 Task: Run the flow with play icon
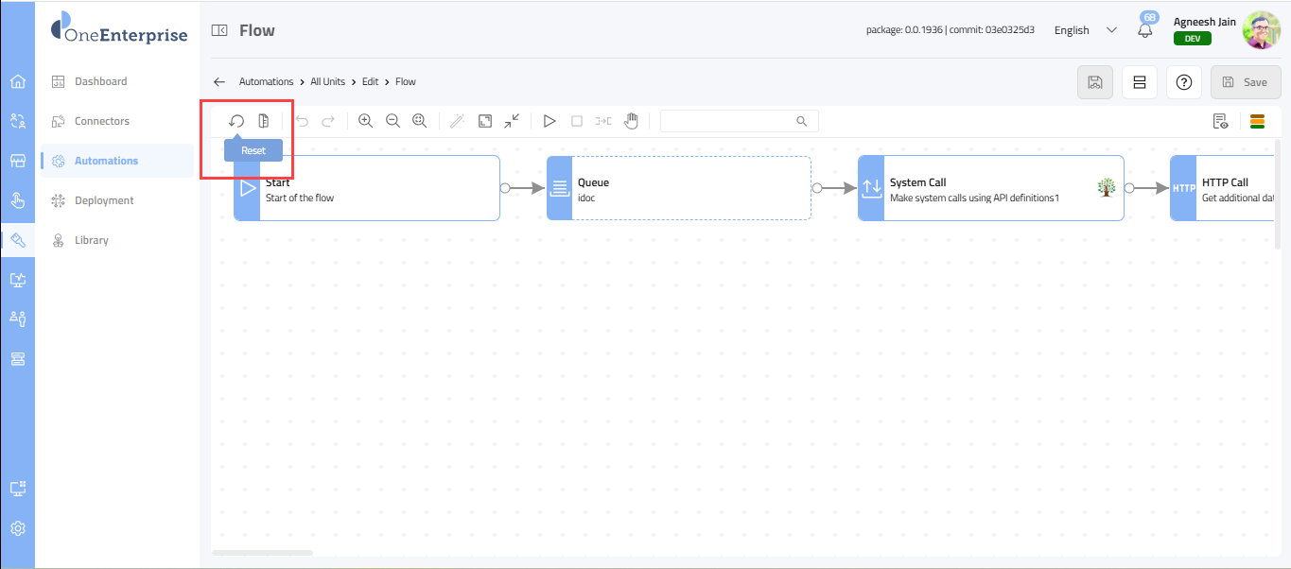(x=549, y=121)
